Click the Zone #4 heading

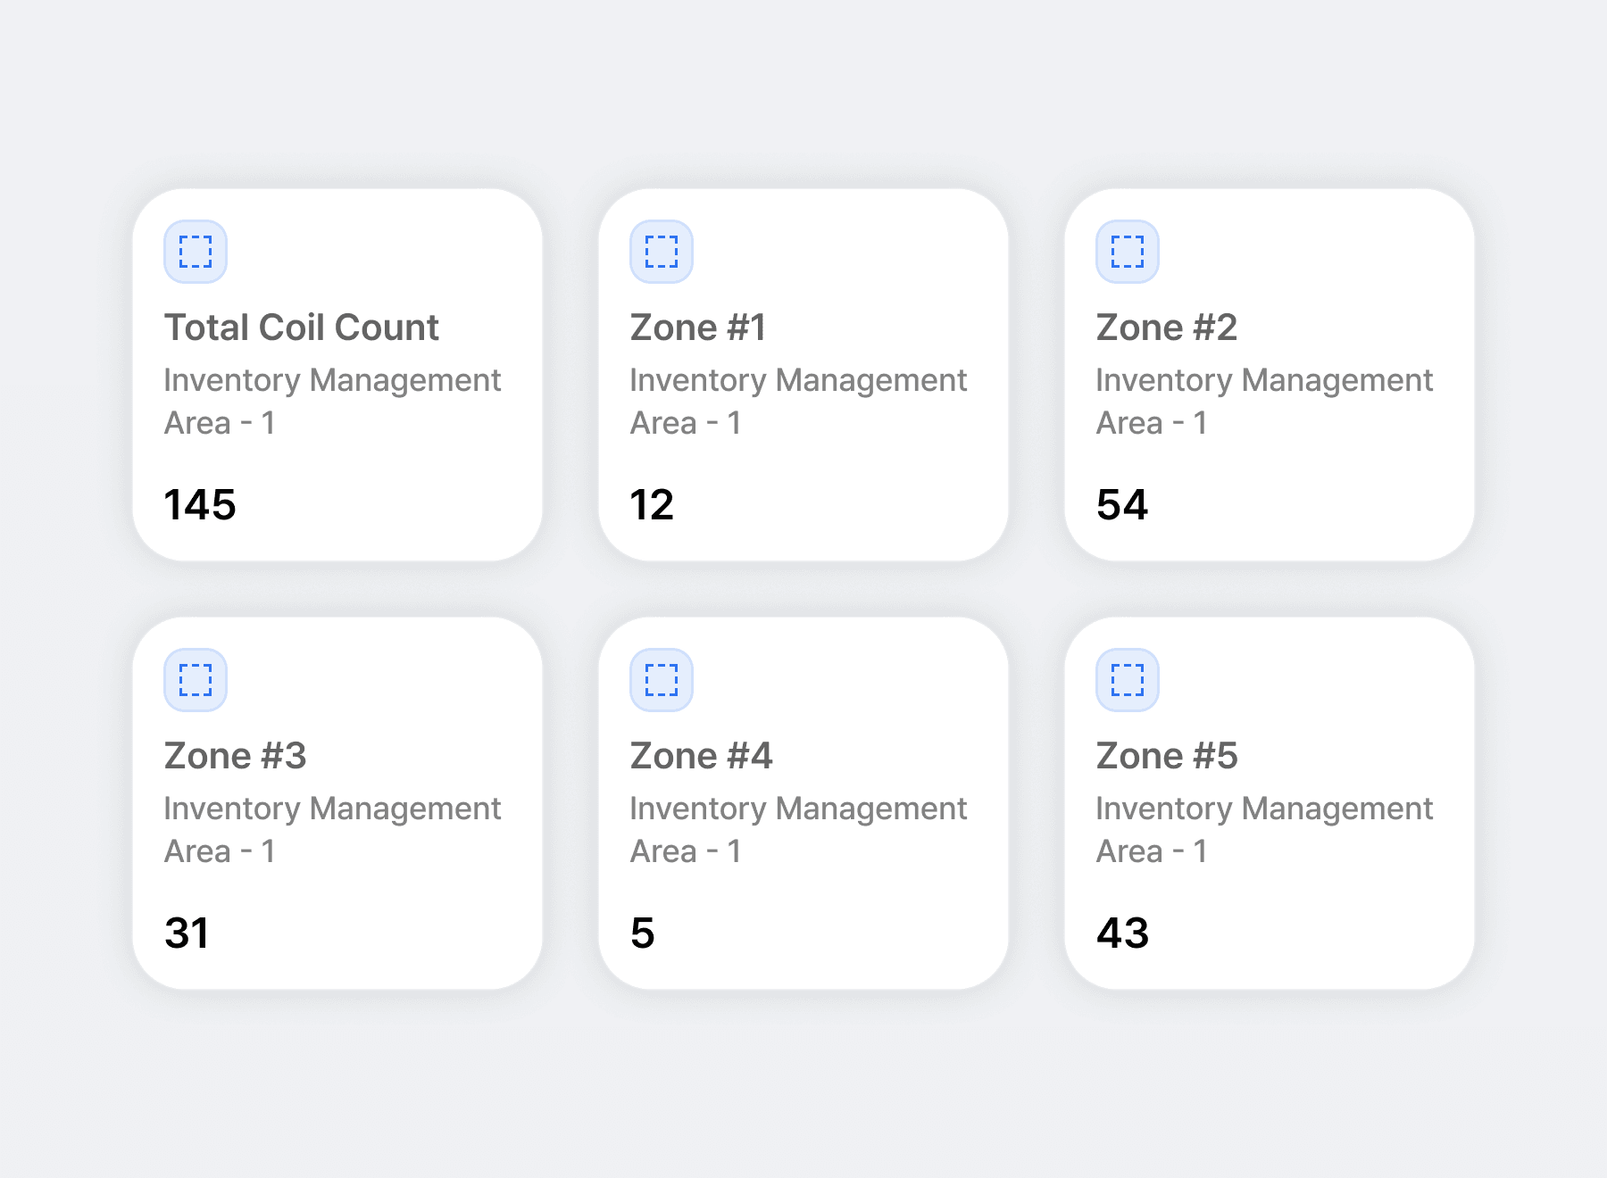click(701, 756)
